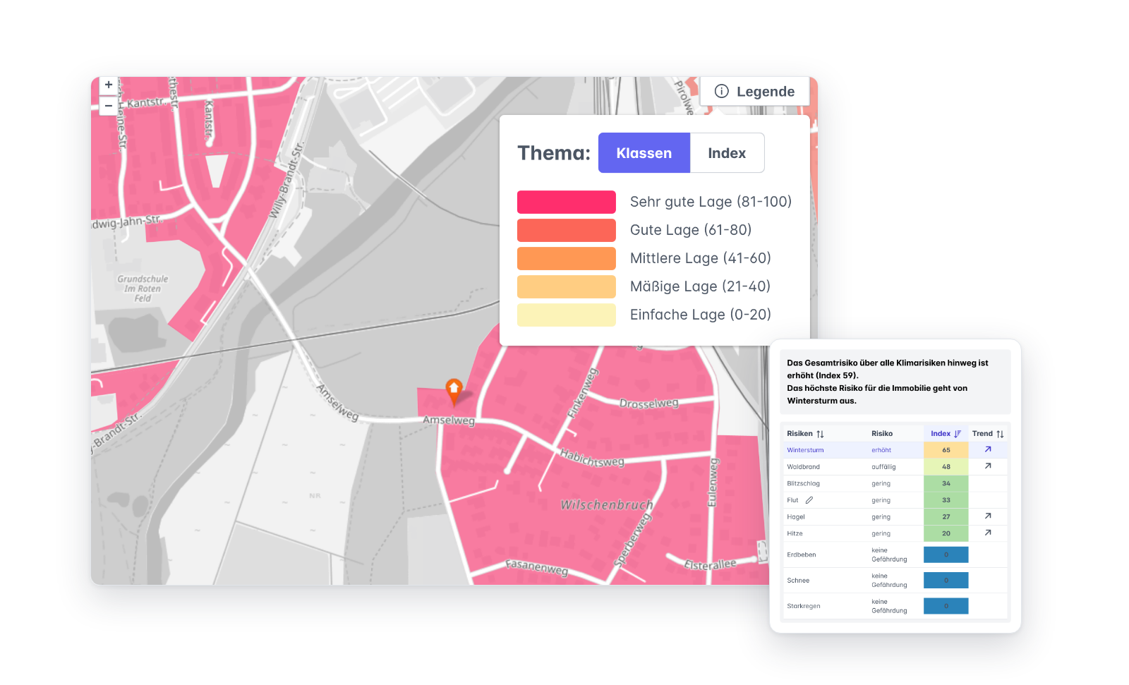
Task: Click the 'auffällig' risk value
Action: pos(883,467)
